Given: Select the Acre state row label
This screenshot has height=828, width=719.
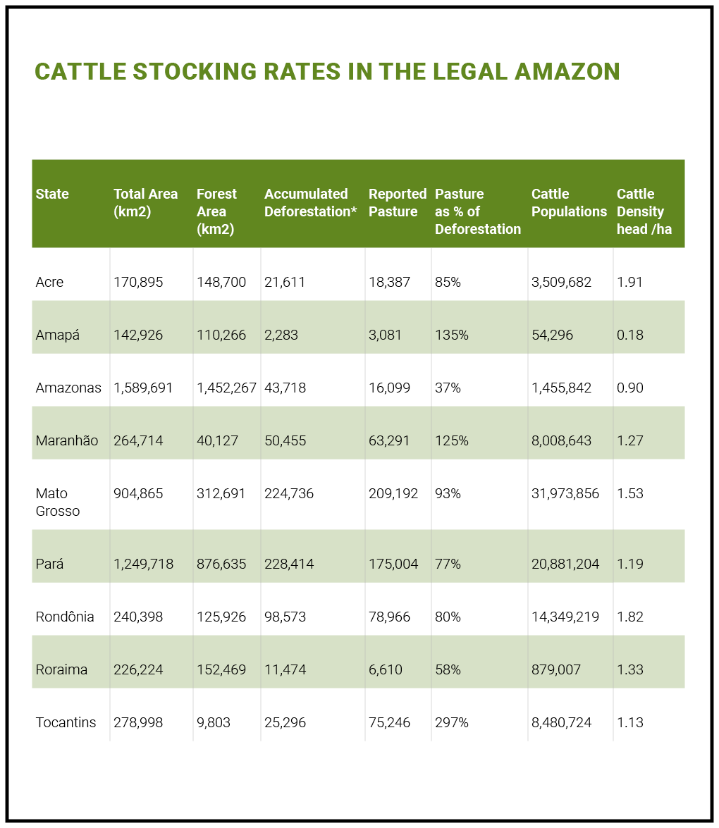Looking at the screenshot, I should (x=49, y=282).
